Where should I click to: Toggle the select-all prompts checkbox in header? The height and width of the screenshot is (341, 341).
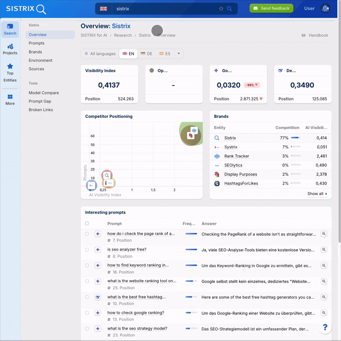pyautogui.click(x=87, y=224)
